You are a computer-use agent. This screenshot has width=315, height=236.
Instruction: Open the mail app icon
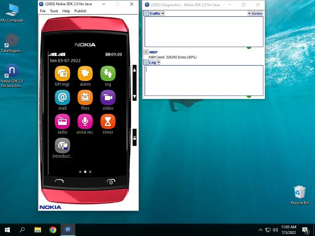pos(62,97)
